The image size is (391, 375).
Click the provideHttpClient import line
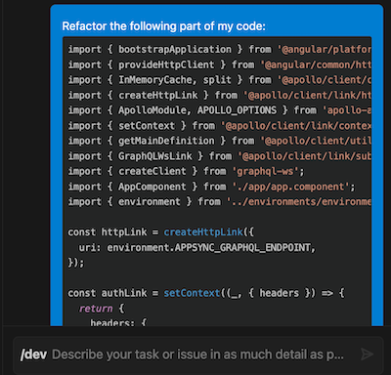220,64
